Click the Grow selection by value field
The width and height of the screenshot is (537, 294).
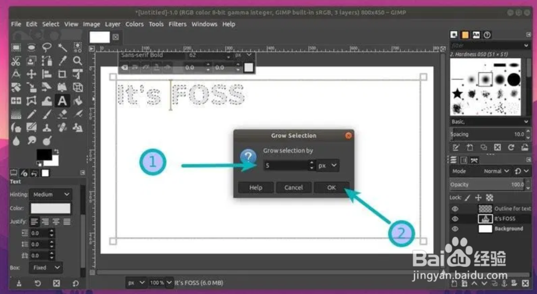(x=286, y=166)
